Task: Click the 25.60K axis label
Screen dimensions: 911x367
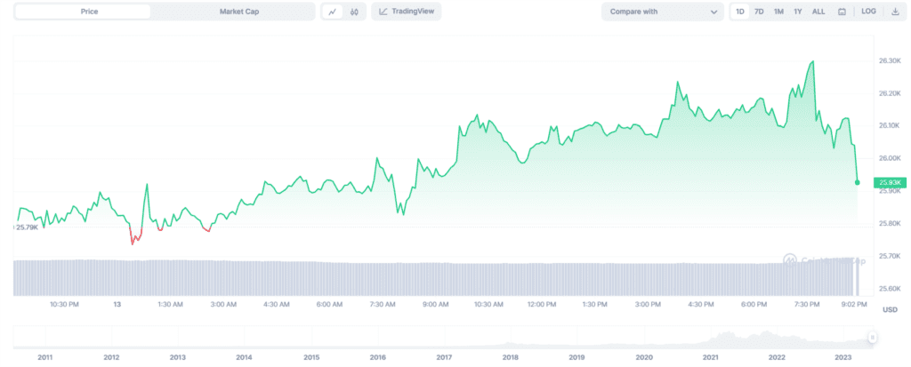Action: [x=890, y=289]
